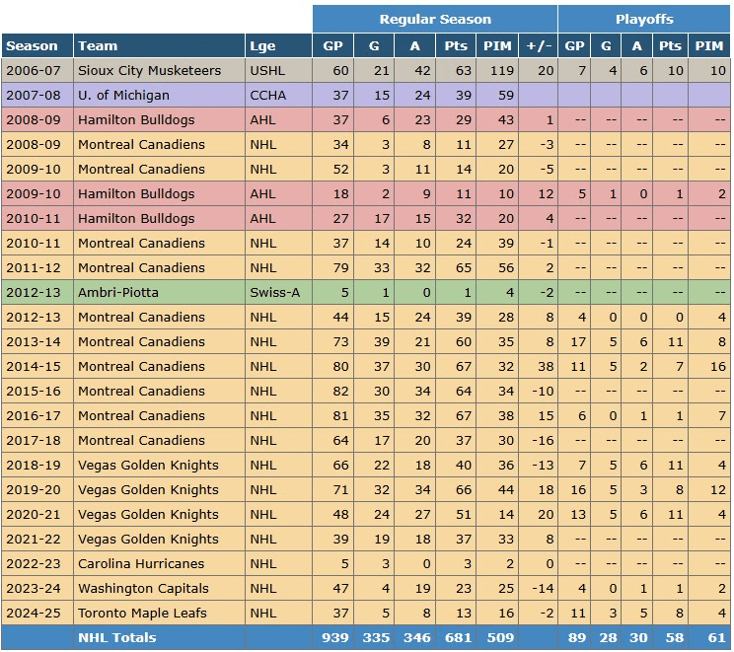
Task: Click playoff total points value 58
Action: [674, 637]
